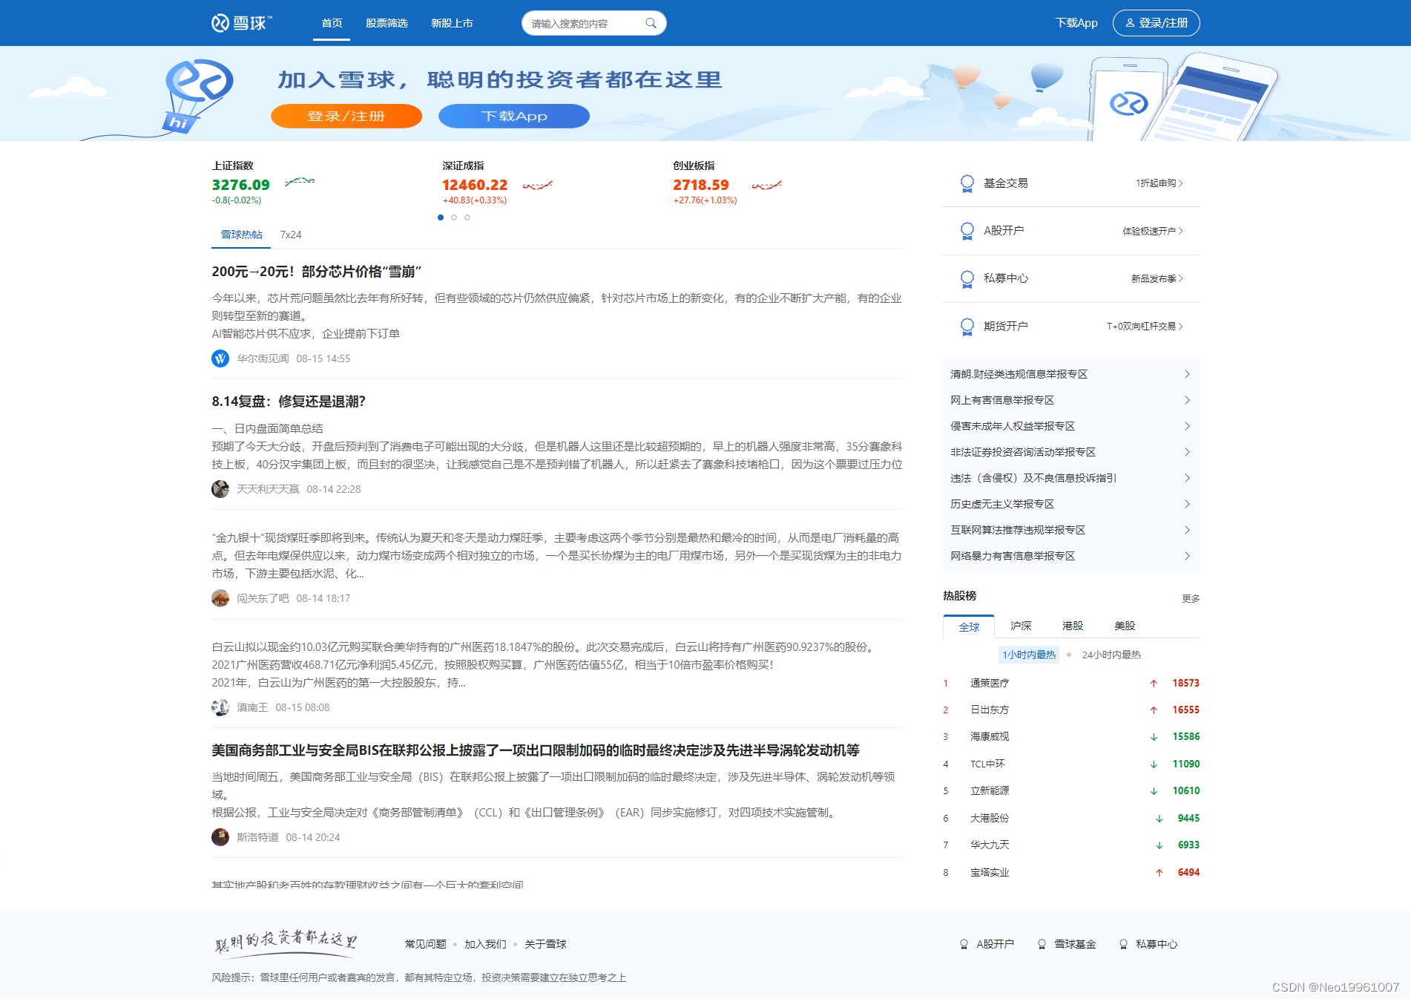Toggle to 1小时内最热 ranking
Image resolution: width=1411 pixels, height=999 pixels.
pos(1028,655)
